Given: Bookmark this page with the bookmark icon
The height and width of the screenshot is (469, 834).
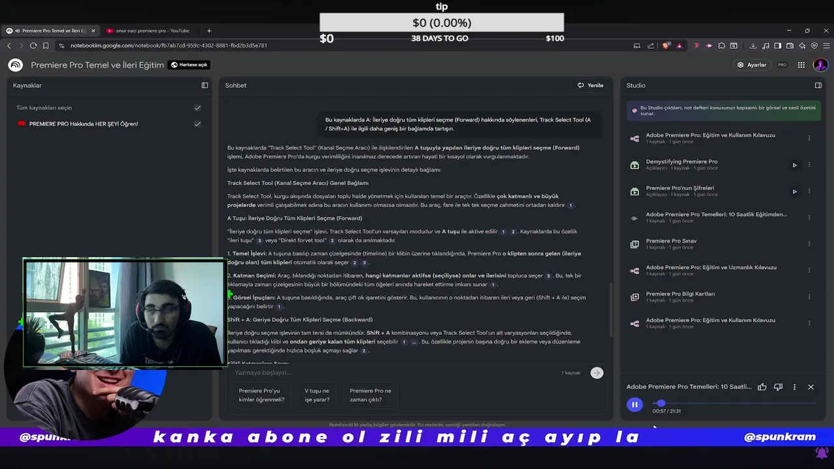Looking at the screenshot, I should click(x=46, y=46).
